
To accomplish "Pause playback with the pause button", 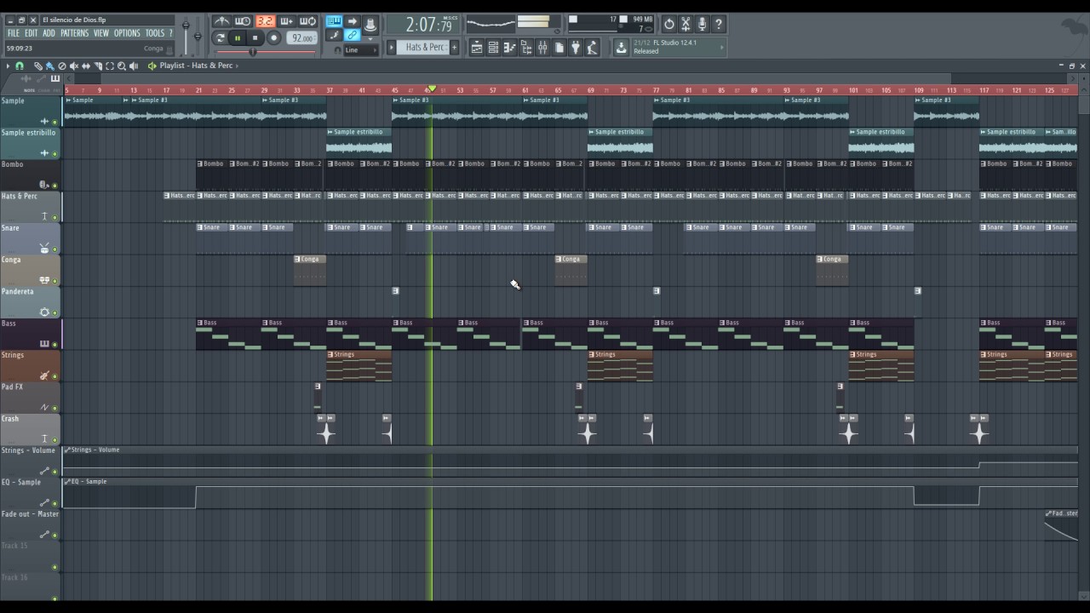I will 238,38.
